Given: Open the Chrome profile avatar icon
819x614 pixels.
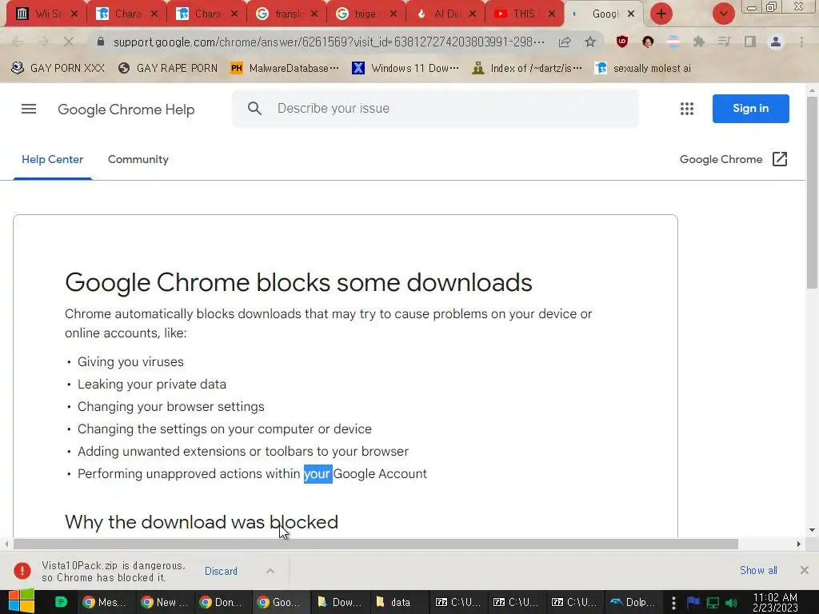Looking at the screenshot, I should pyautogui.click(x=776, y=42).
